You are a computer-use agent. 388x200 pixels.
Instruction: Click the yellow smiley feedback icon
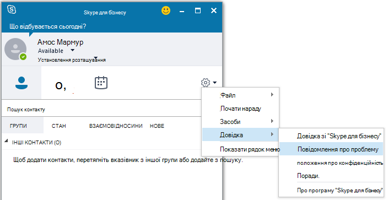[x=166, y=10]
